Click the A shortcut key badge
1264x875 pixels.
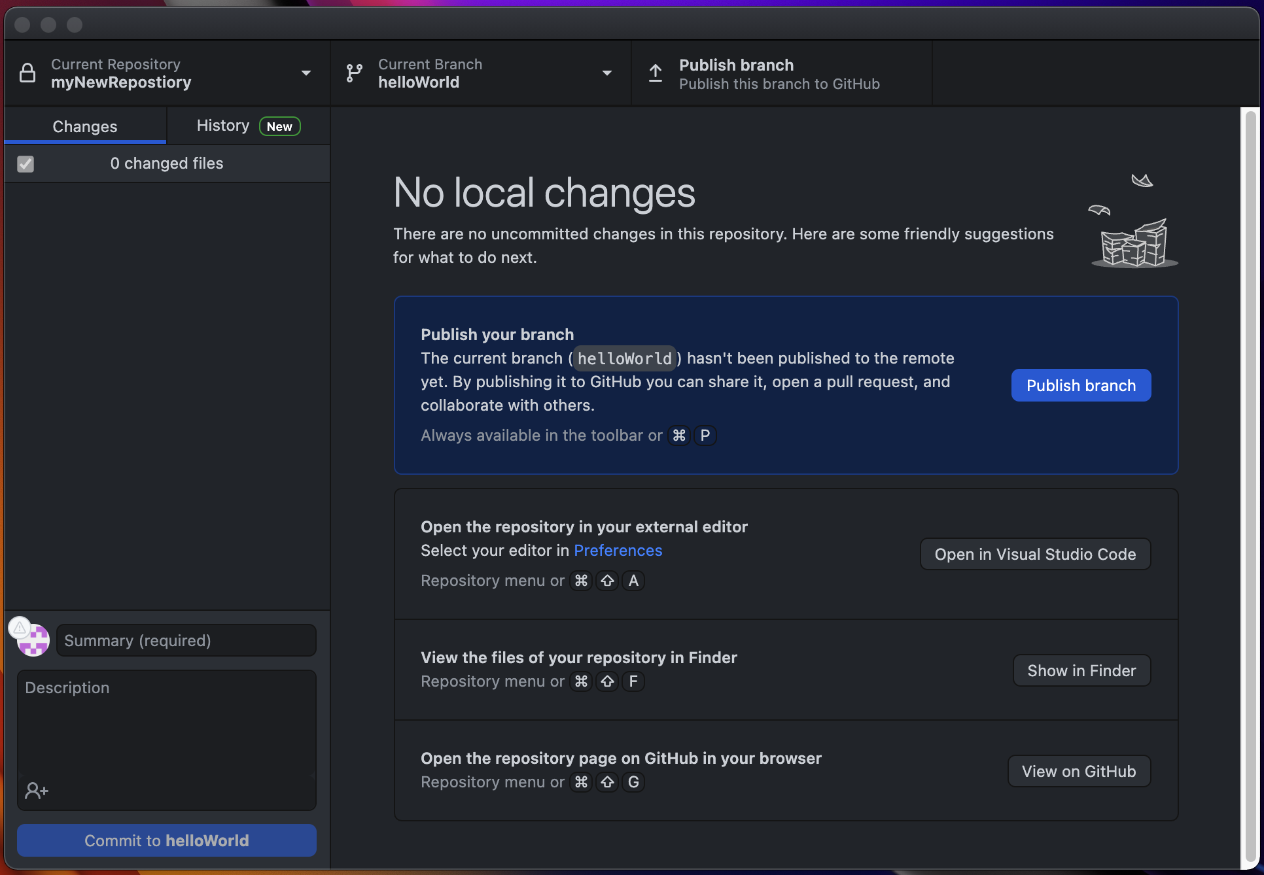click(x=633, y=581)
